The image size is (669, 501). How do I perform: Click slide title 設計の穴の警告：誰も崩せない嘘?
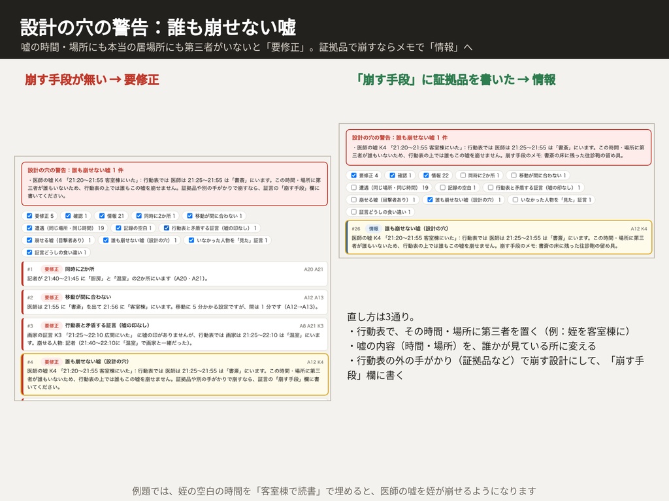click(158, 27)
